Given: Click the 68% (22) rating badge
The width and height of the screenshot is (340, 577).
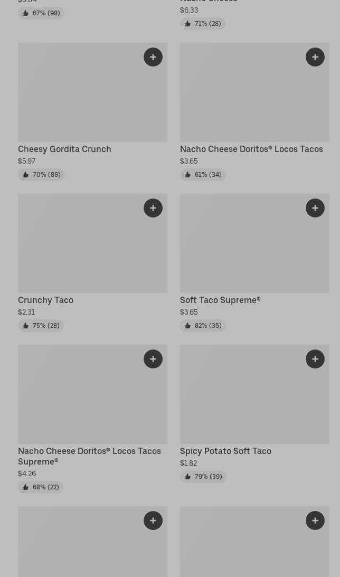Looking at the screenshot, I should pyautogui.click(x=41, y=487).
